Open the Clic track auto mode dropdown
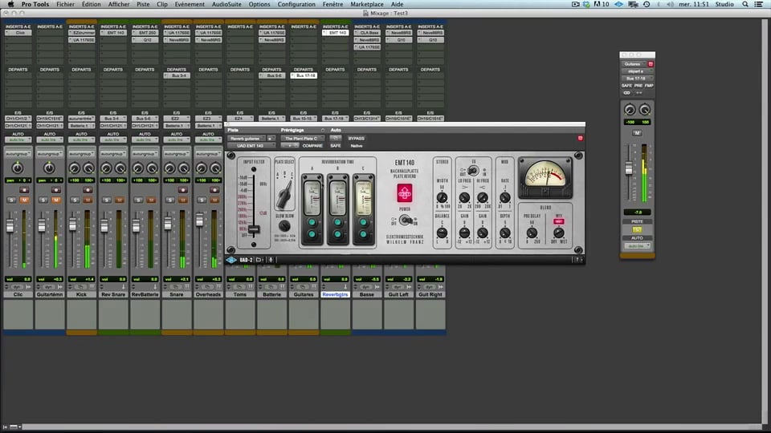Image resolution: width=771 pixels, height=433 pixels. [x=18, y=140]
